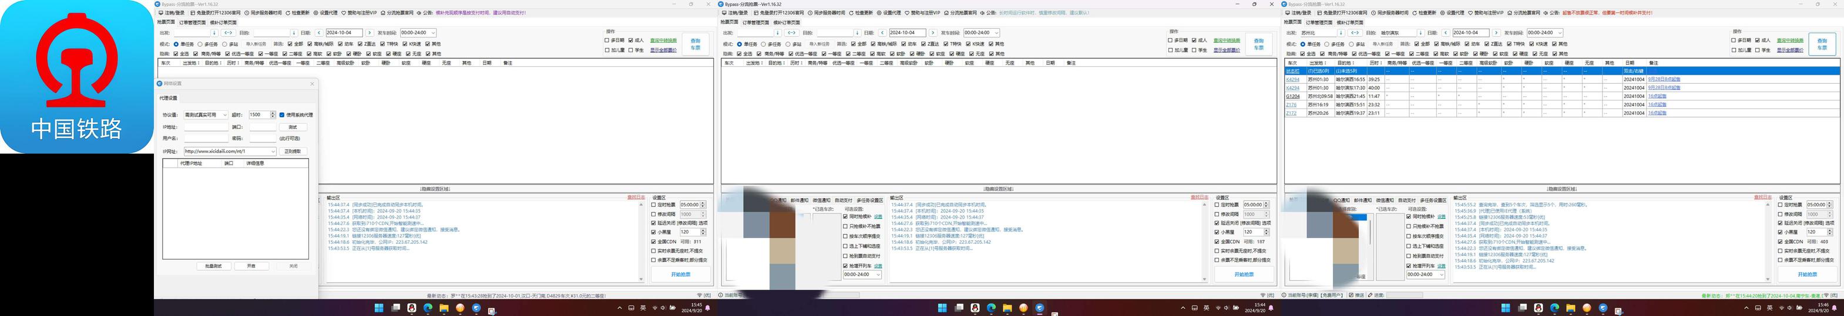Viewport: 1844px width, 316px height.
Task: Click 检查更新 refresh icon in rightmost window
Action: pos(1415,13)
